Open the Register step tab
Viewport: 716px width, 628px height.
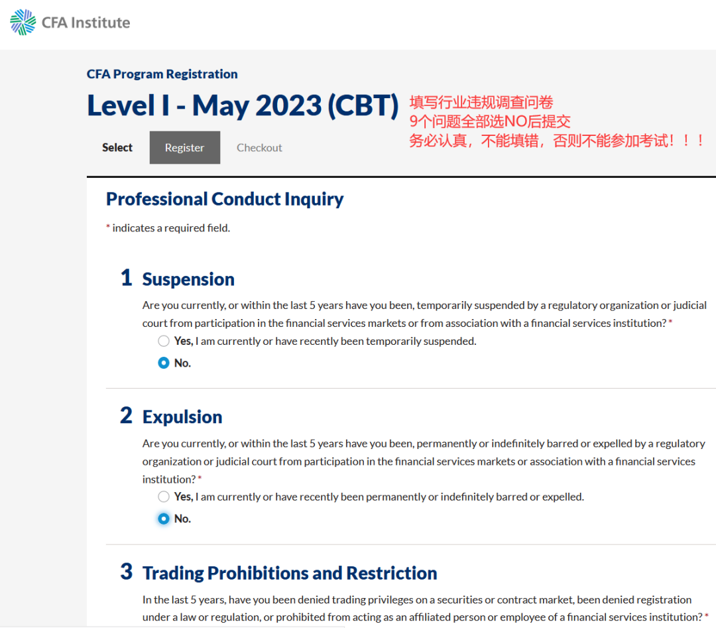pyautogui.click(x=184, y=147)
